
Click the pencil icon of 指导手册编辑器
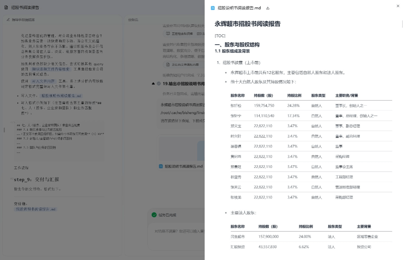(x=8, y=20)
